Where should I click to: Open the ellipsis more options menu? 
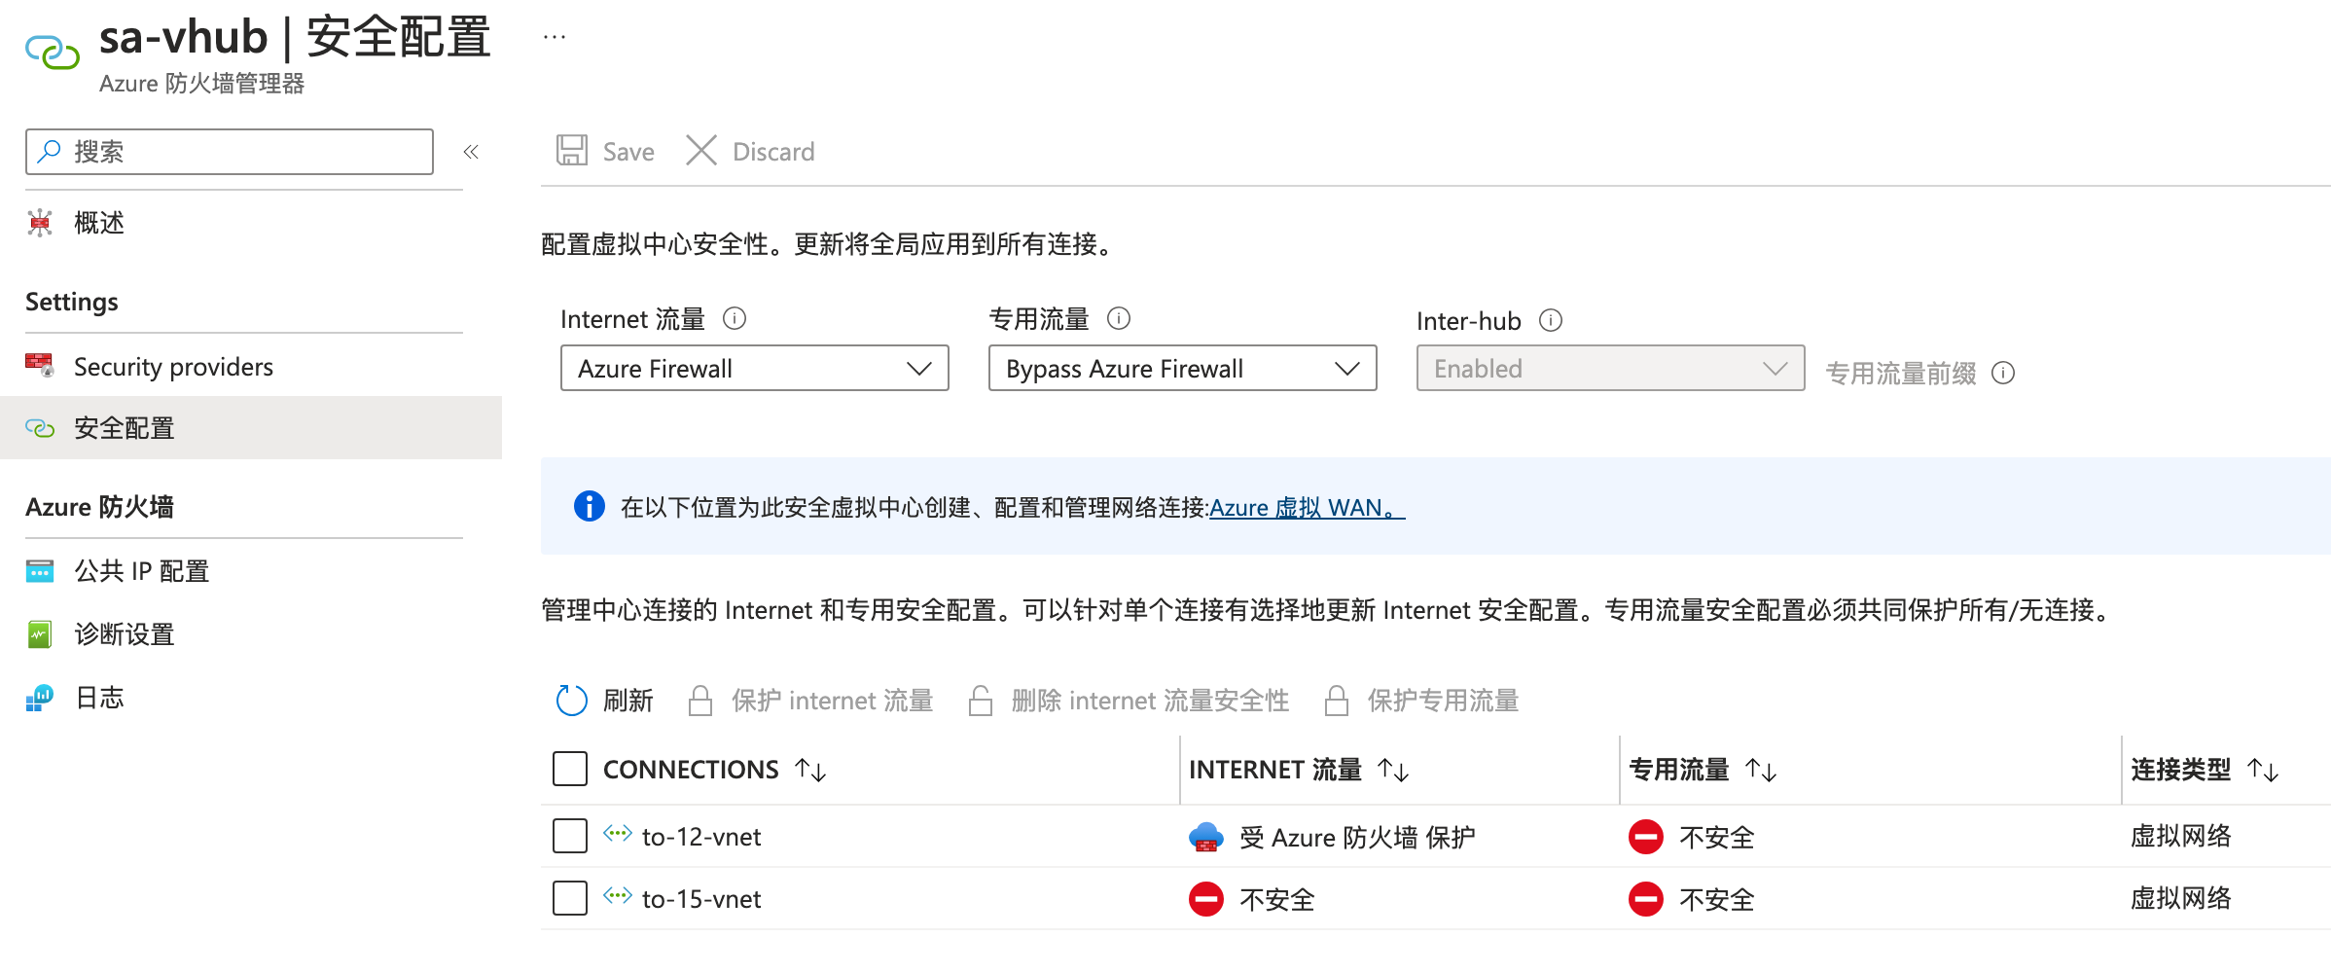555,37
